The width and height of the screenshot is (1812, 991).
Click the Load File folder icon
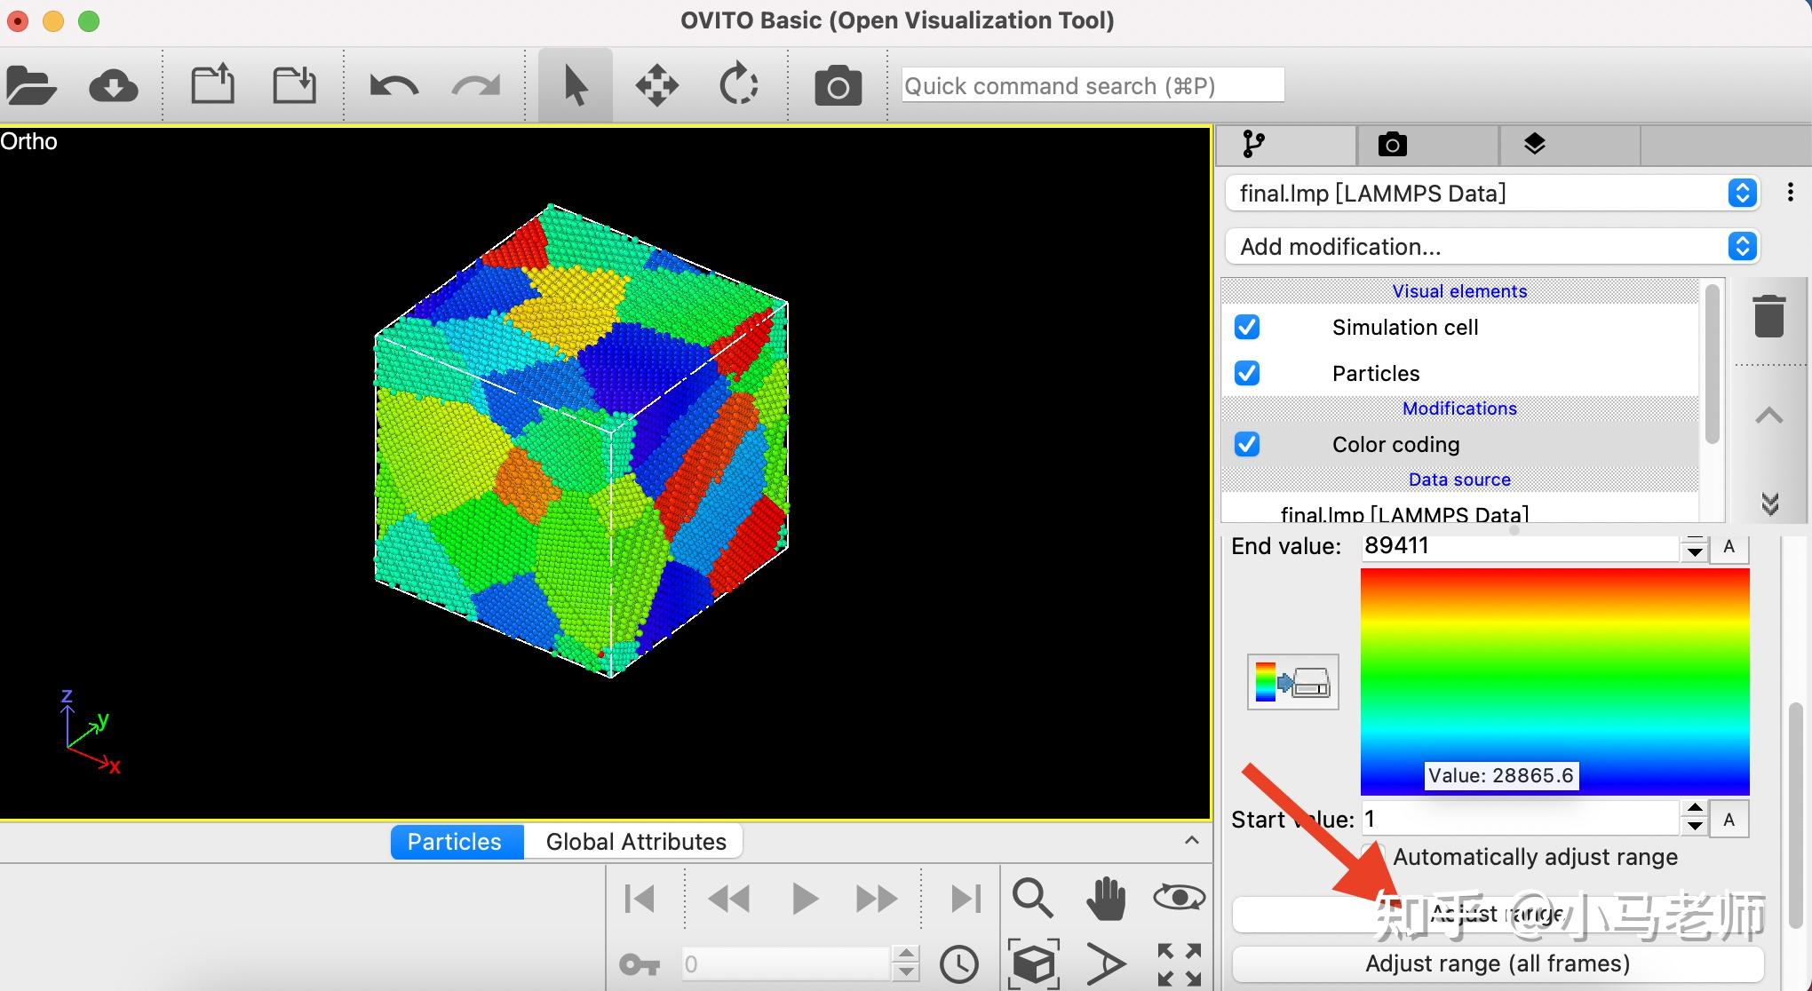(30, 86)
